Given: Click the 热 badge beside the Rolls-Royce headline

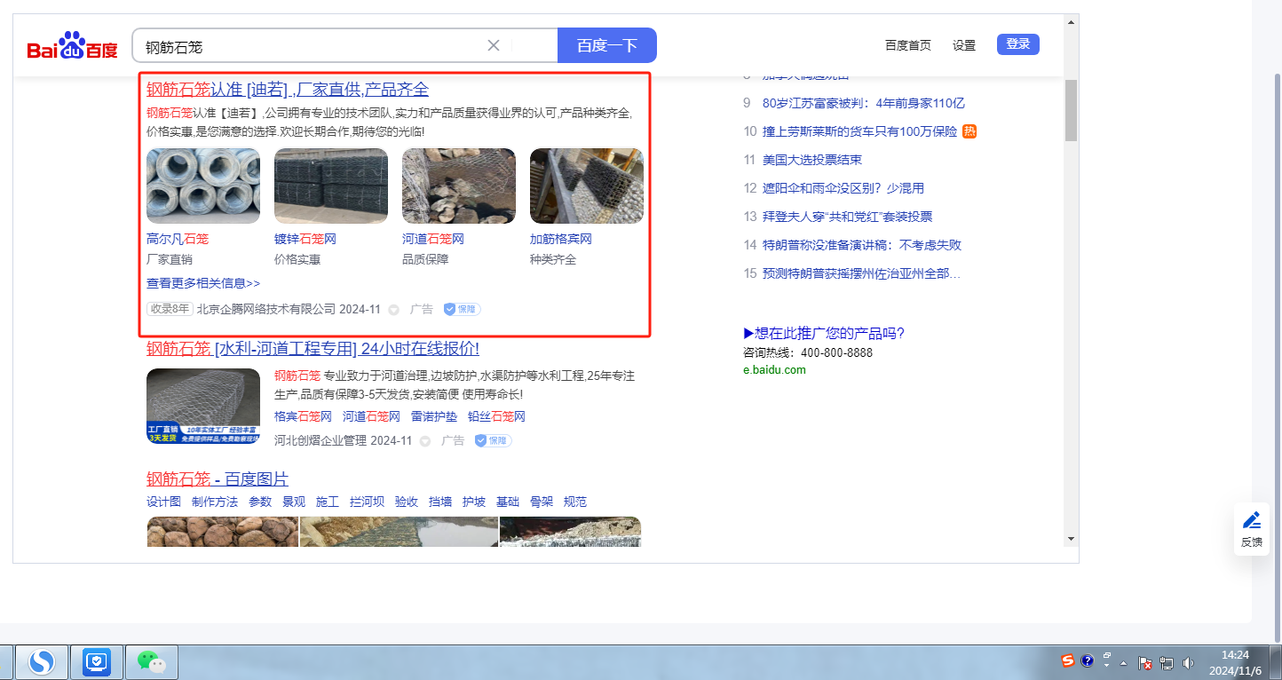Looking at the screenshot, I should point(969,131).
